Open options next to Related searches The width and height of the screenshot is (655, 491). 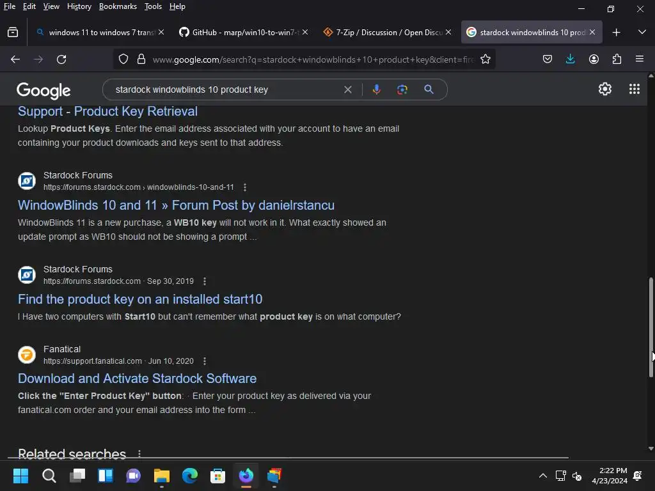[139, 453]
